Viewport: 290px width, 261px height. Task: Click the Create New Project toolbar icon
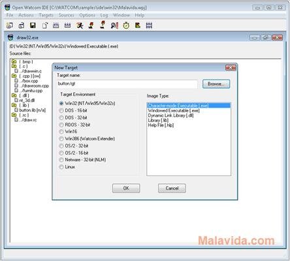click(10, 25)
